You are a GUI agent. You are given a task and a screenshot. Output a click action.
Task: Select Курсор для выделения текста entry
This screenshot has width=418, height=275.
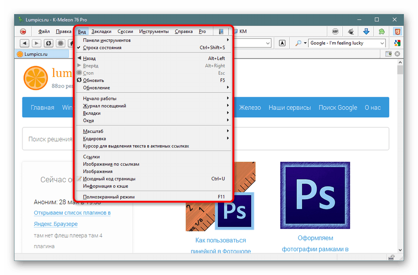(153, 146)
